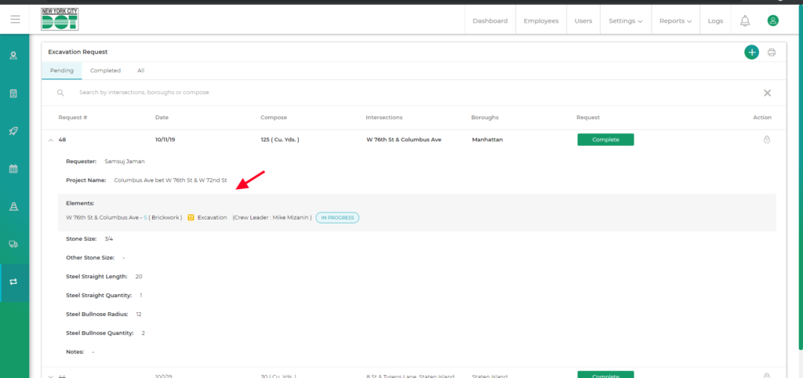The height and width of the screenshot is (378, 803).
Task: Click the lock icon for request 48
Action: [x=766, y=140]
